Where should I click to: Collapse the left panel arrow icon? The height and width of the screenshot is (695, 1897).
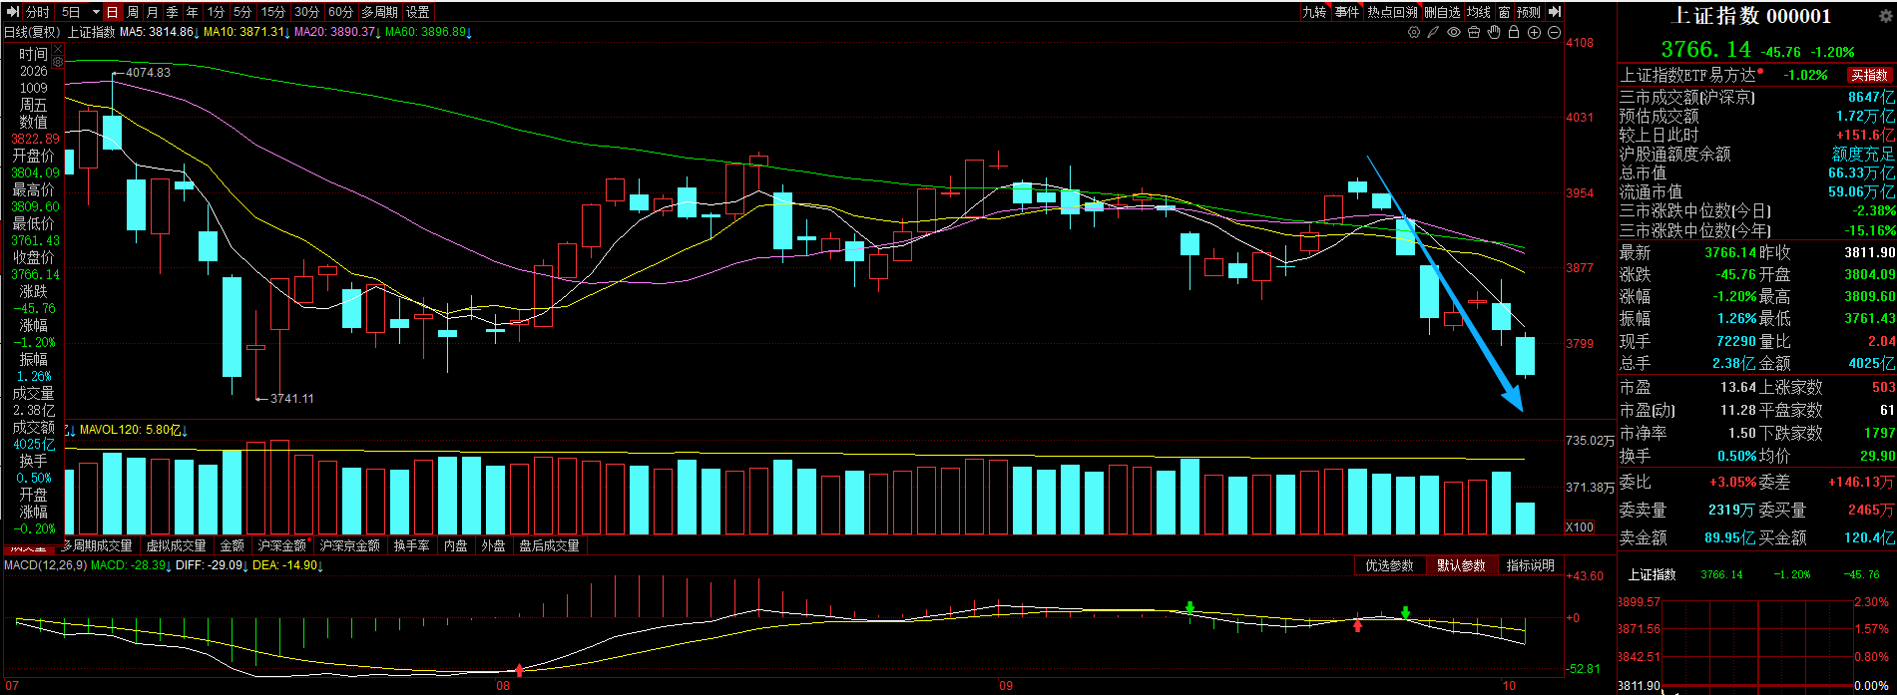click(13, 12)
